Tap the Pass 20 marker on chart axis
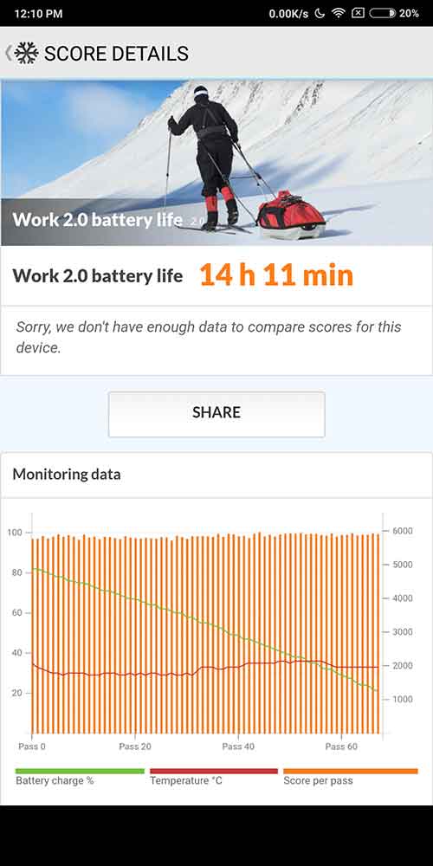This screenshot has width=433, height=866. [x=135, y=746]
